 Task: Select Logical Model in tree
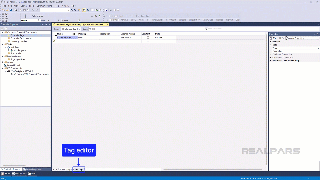pyautogui.click(x=13, y=65)
